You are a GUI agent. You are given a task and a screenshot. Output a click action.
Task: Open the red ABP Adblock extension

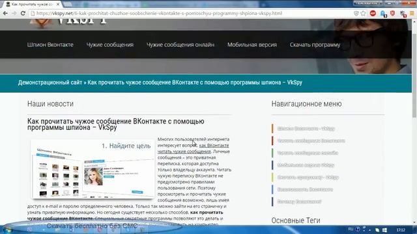coord(373,13)
